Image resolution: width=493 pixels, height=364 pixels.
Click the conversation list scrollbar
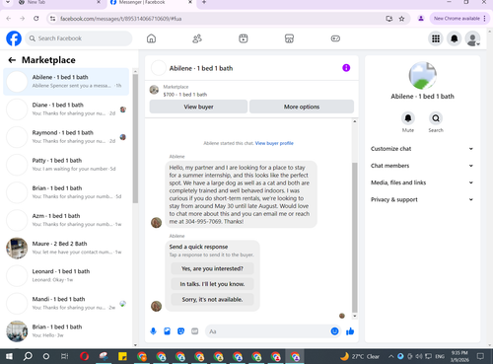pos(135,138)
